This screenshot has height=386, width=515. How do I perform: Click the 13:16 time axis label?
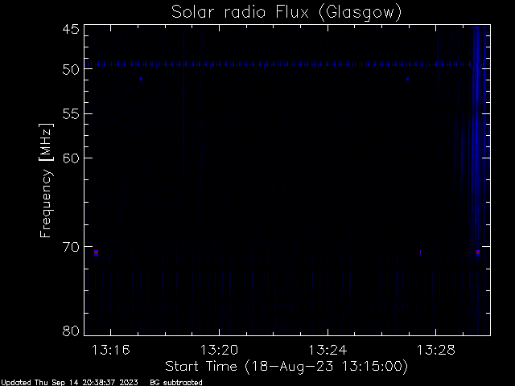tap(111, 350)
